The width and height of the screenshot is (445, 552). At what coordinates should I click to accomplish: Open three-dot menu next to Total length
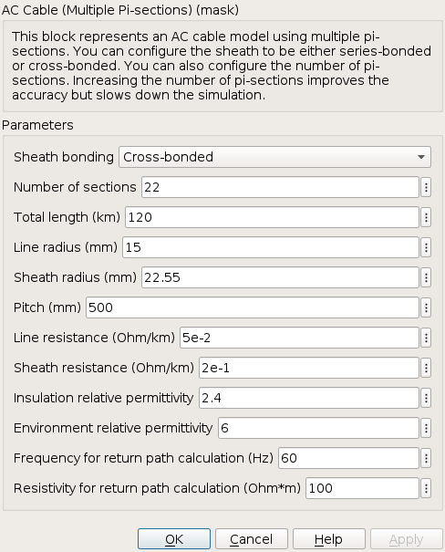click(x=426, y=217)
